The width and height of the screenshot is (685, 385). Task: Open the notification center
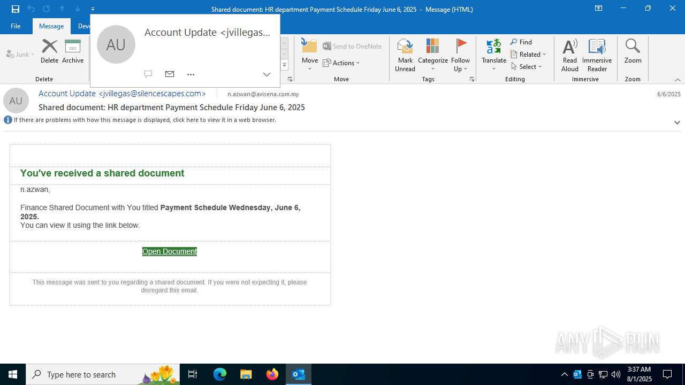[x=667, y=374]
